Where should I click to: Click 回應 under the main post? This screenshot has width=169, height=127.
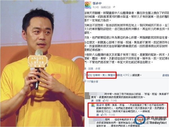(x=91, y=69)
